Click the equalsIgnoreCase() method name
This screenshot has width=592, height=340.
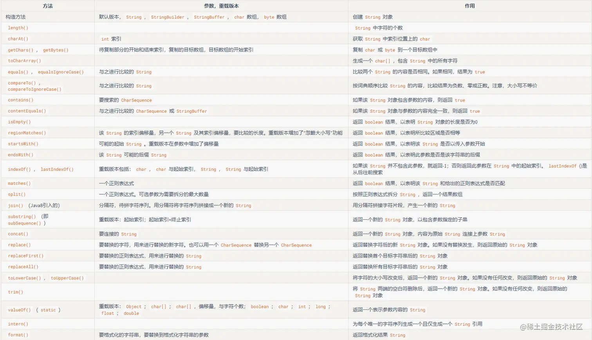pos(61,72)
